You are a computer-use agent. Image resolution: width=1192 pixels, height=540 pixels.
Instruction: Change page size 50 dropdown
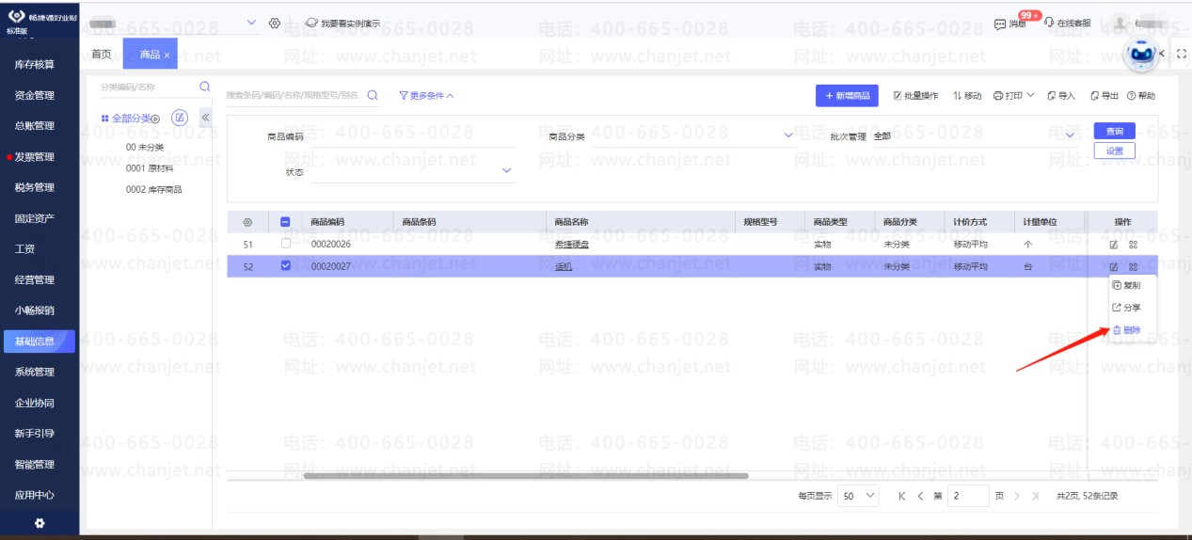(859, 496)
